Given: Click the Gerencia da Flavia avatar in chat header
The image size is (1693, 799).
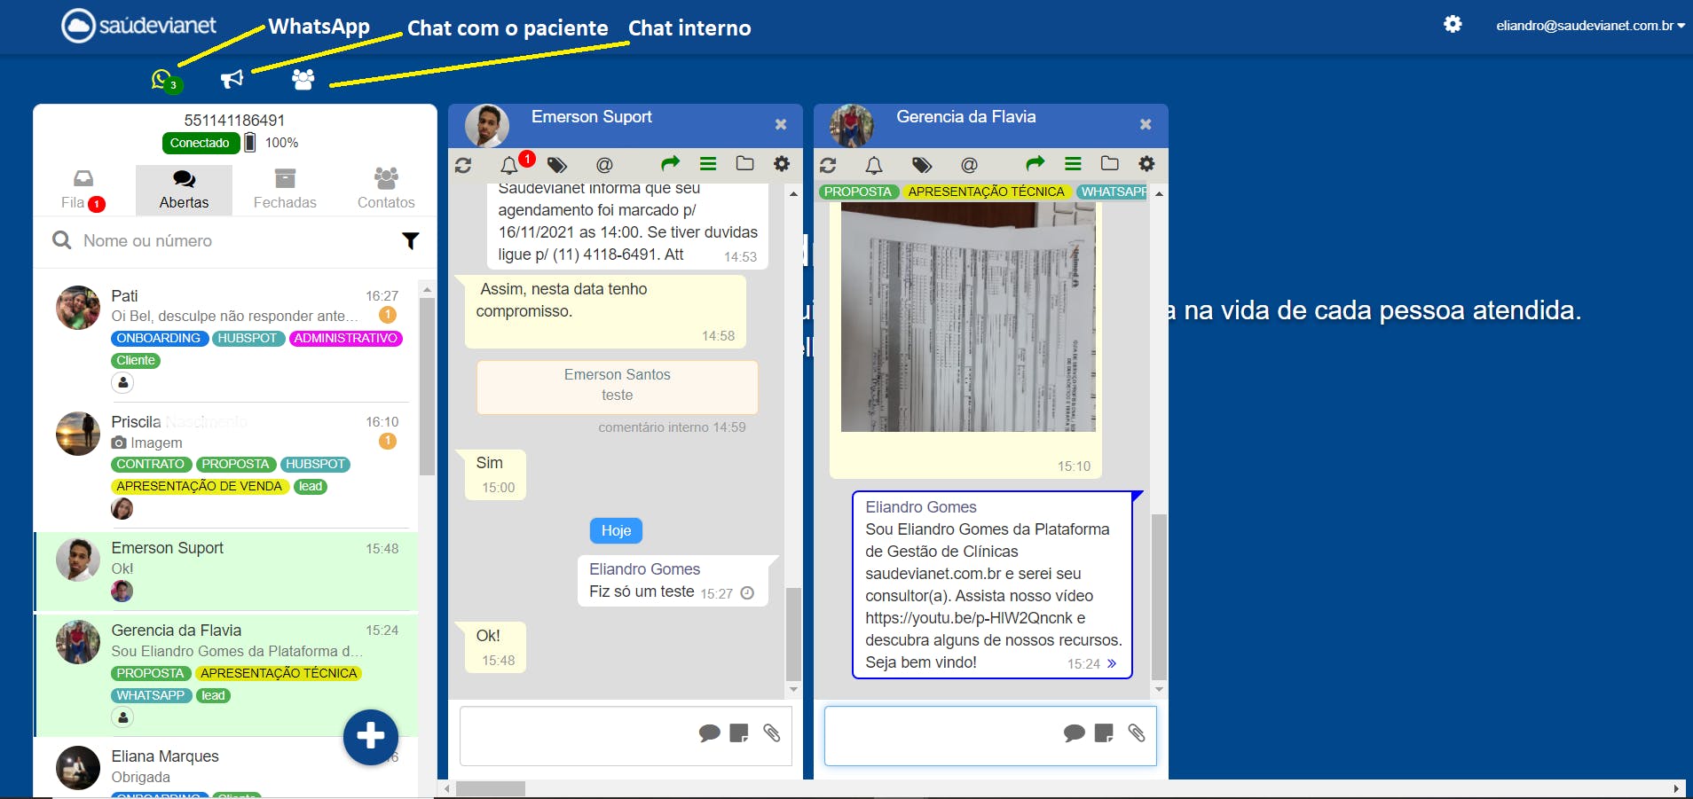Looking at the screenshot, I should (x=852, y=125).
